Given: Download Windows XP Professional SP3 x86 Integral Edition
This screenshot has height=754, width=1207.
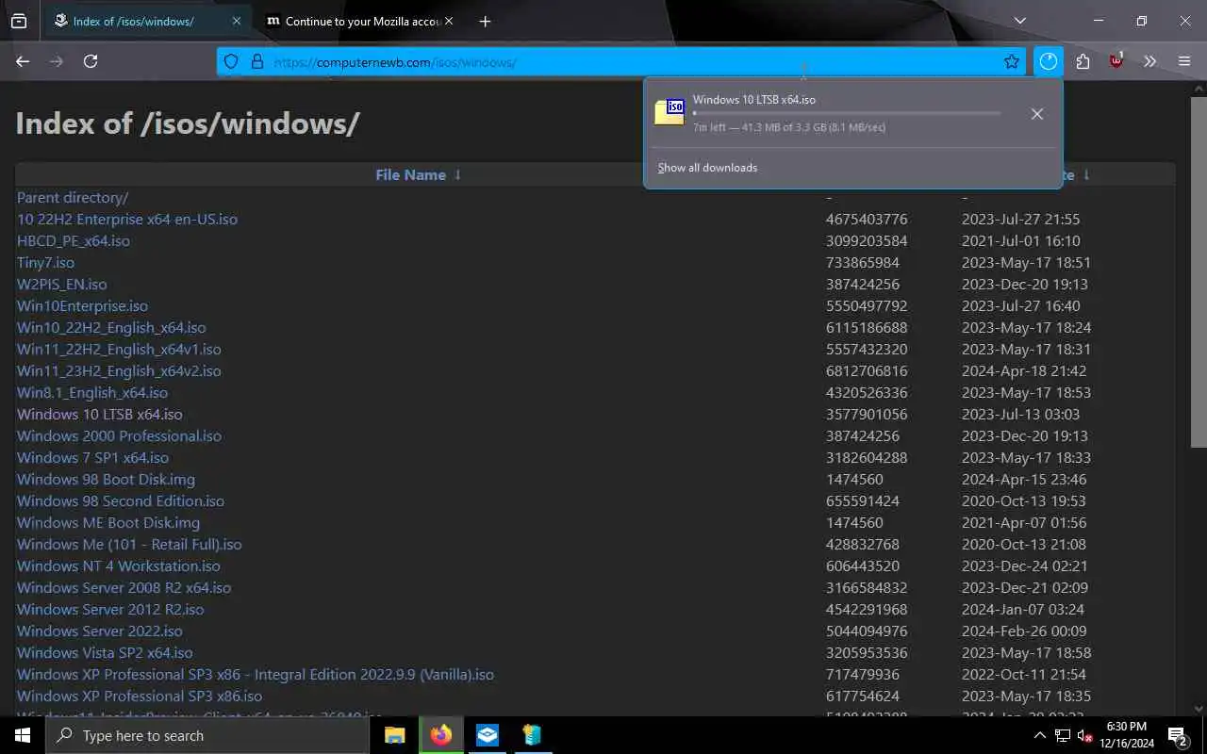Looking at the screenshot, I should pyautogui.click(x=256, y=675).
